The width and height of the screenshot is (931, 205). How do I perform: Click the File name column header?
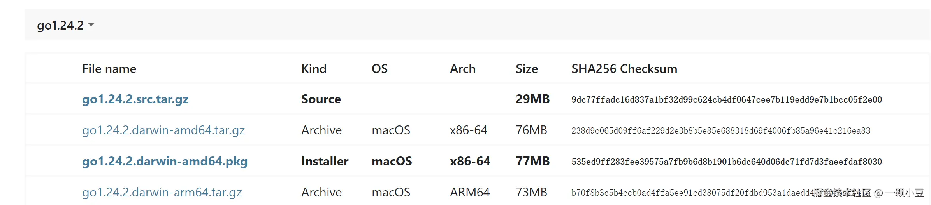pyautogui.click(x=109, y=69)
